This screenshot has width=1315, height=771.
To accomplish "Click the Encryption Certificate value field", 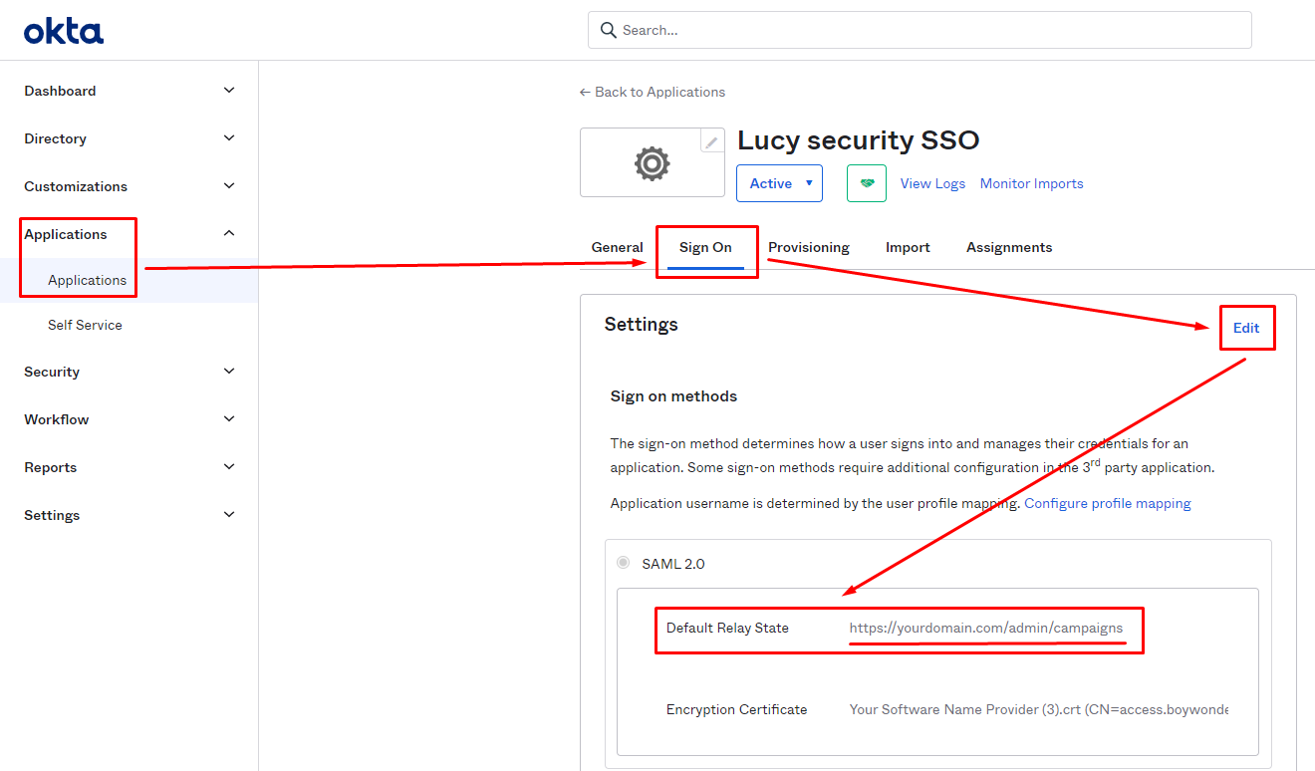I will tap(1039, 709).
